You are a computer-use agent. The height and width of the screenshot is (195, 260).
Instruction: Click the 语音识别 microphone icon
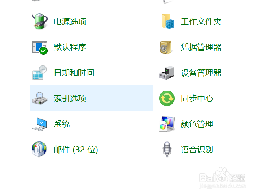pos(167,149)
